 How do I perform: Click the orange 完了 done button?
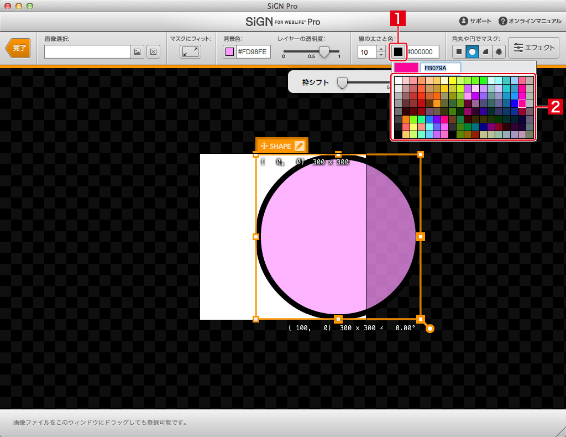[x=18, y=48]
